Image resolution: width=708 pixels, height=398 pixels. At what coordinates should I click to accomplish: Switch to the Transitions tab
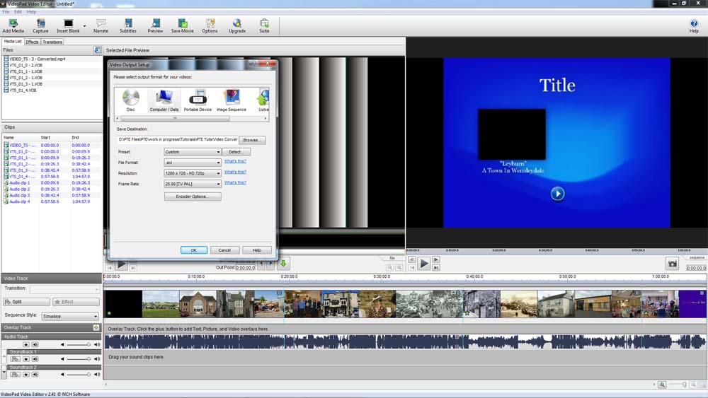pyautogui.click(x=52, y=42)
